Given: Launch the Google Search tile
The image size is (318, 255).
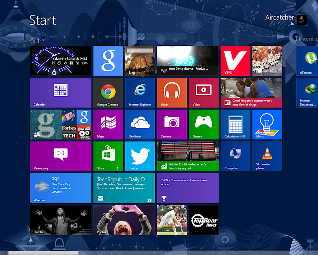Looking at the screenshot, I should point(108,61).
